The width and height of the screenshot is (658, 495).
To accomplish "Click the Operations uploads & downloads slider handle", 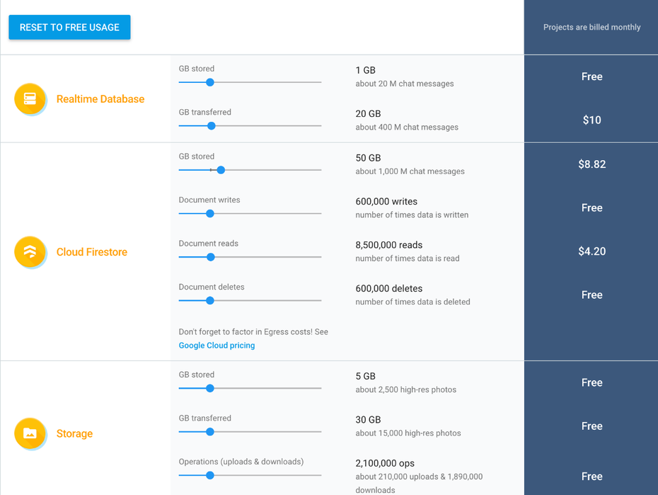I will [210, 475].
